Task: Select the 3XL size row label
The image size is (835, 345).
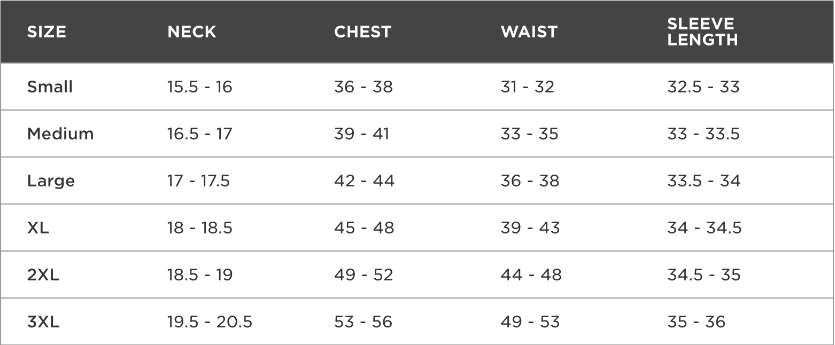Action: point(43,322)
